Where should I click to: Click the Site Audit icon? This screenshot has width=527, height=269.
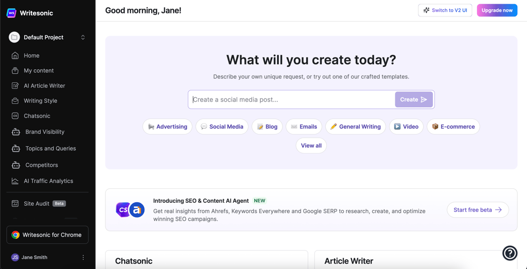tap(15, 204)
